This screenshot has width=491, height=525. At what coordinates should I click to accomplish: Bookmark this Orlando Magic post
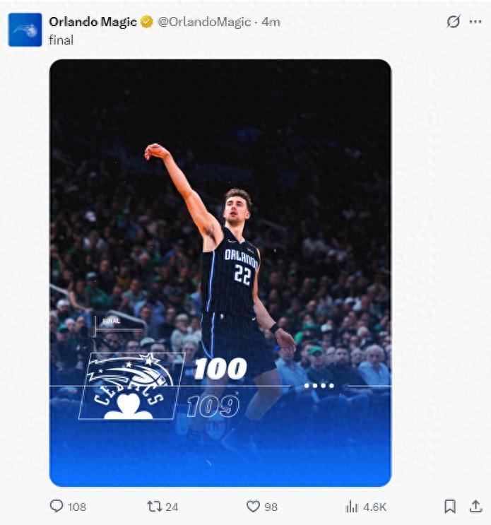449,506
